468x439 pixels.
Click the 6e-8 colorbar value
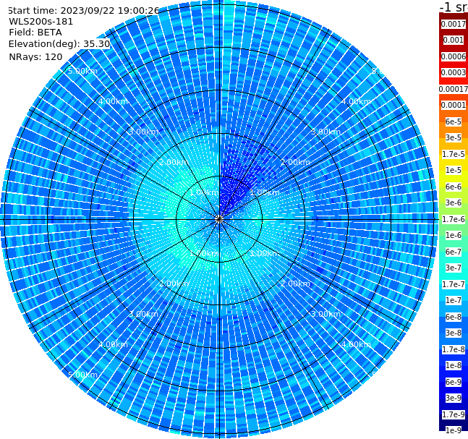[x=454, y=317]
